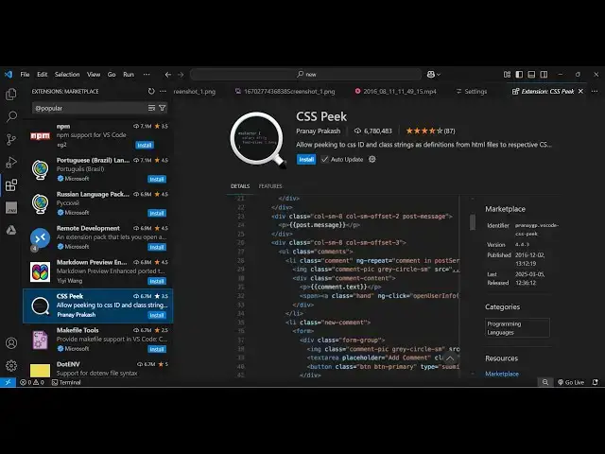The width and height of the screenshot is (605, 454).
Task: Show errors and warnings in status bar
Action: pos(32,382)
